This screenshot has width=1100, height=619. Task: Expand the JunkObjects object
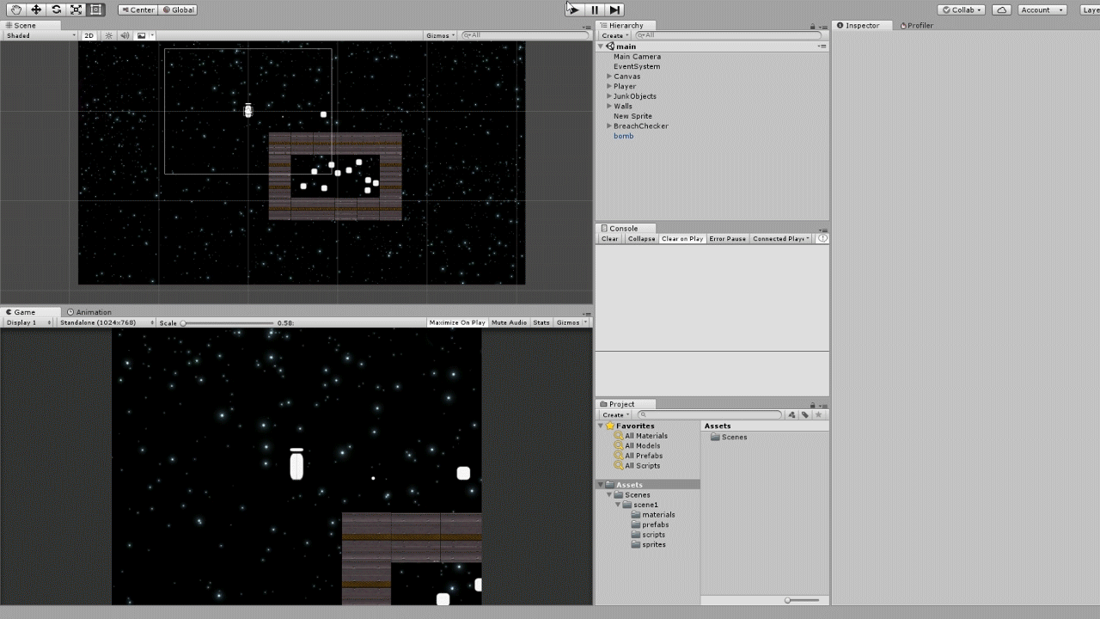pyautogui.click(x=609, y=96)
